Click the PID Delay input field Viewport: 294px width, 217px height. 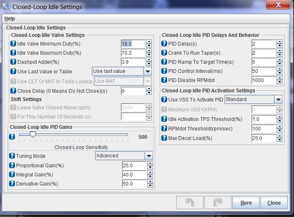click(x=264, y=44)
